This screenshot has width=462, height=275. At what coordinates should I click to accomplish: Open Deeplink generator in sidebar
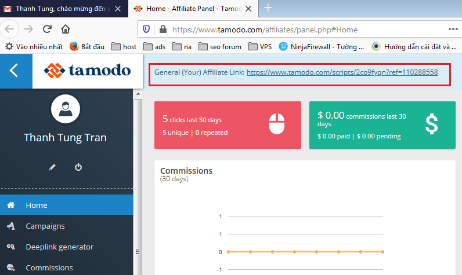pyautogui.click(x=66, y=247)
